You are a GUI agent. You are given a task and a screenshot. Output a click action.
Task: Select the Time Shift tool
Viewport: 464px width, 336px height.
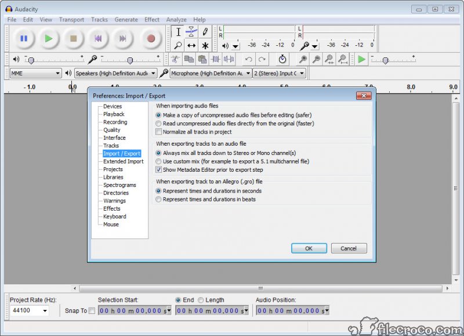tap(191, 45)
